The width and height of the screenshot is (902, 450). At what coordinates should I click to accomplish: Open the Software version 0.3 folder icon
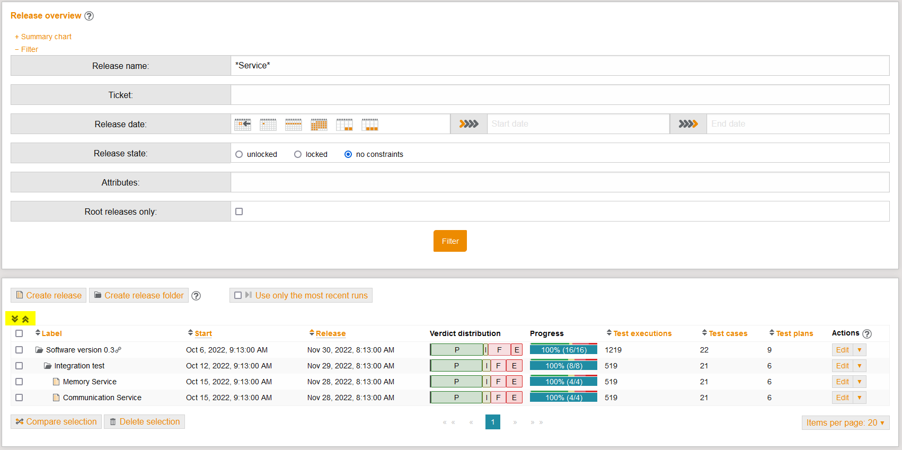(x=39, y=350)
